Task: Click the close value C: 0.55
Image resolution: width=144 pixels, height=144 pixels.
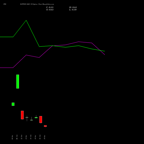Action: tap(50, 7)
